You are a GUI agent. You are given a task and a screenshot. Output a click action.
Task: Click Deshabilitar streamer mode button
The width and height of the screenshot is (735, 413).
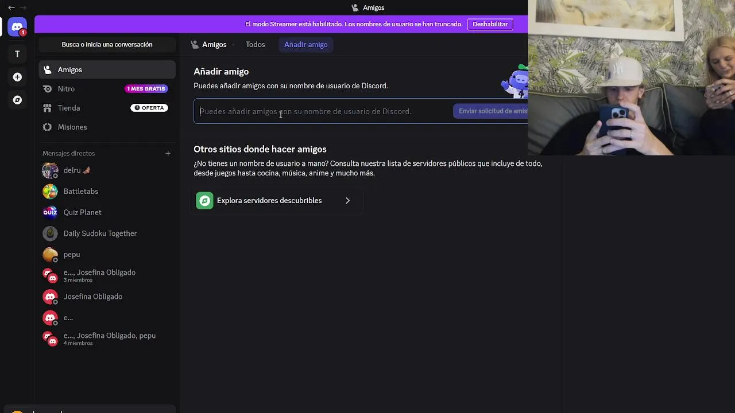click(x=490, y=24)
